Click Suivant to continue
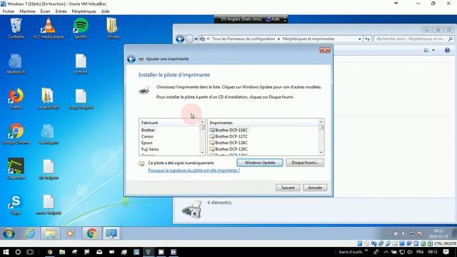 click(288, 188)
